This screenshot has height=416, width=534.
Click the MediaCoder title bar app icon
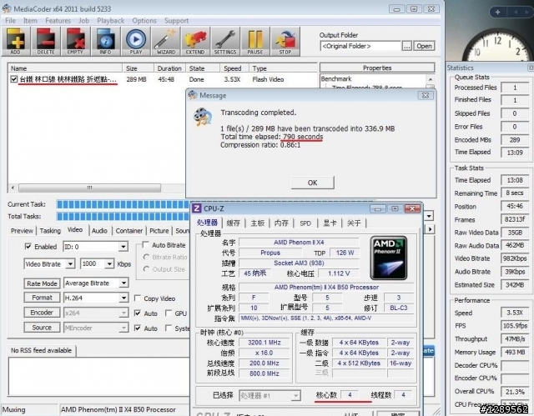pos(7,8)
